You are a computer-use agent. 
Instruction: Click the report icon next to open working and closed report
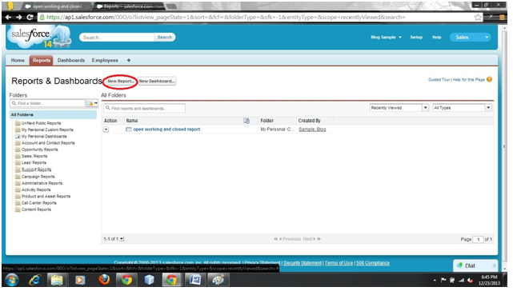click(x=129, y=130)
